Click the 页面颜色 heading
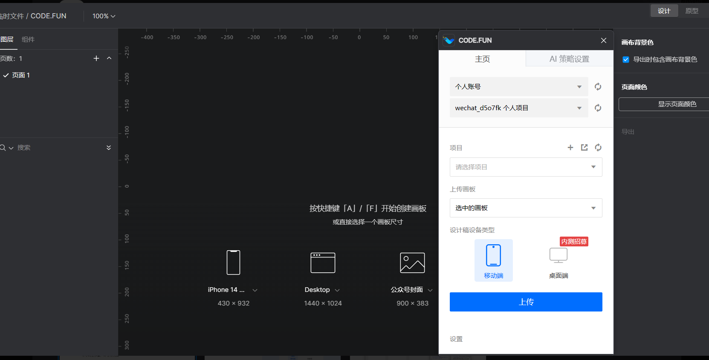The height and width of the screenshot is (360, 709). pos(634,87)
